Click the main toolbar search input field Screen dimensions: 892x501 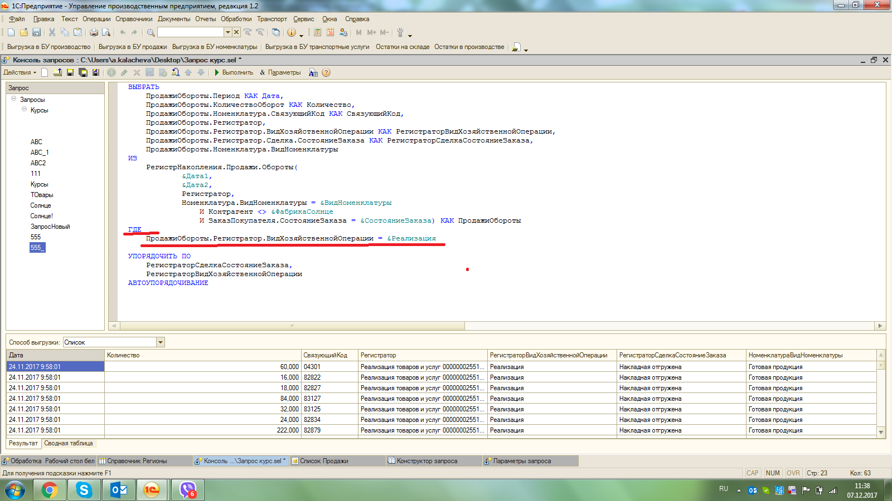(191, 32)
